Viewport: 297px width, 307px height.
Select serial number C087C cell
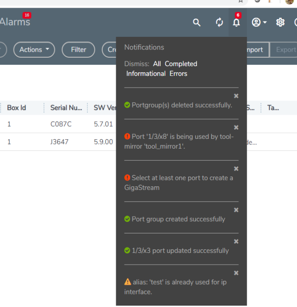tap(61, 124)
